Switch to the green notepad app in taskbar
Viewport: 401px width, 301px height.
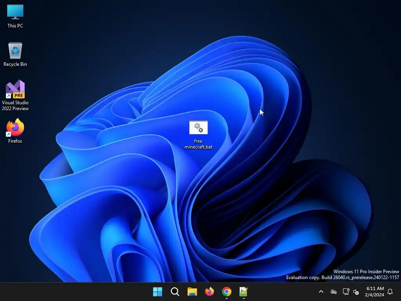pos(244,292)
